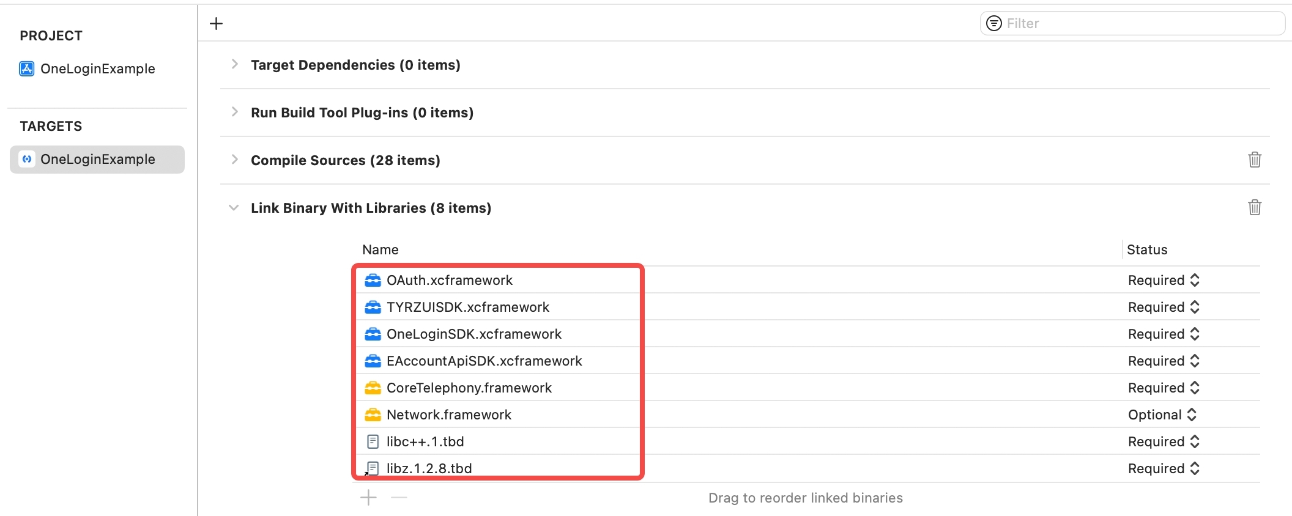The width and height of the screenshot is (1292, 516).
Task: Click libc++.1.tbd document icon
Action: coord(373,441)
